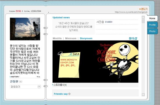Open the Photo tab
The image size is (160, 105).
point(152,31)
